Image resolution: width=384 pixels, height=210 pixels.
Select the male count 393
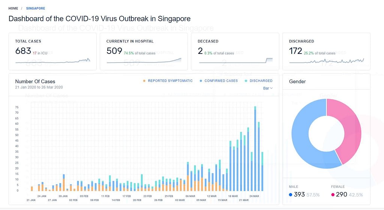[x=299, y=194]
